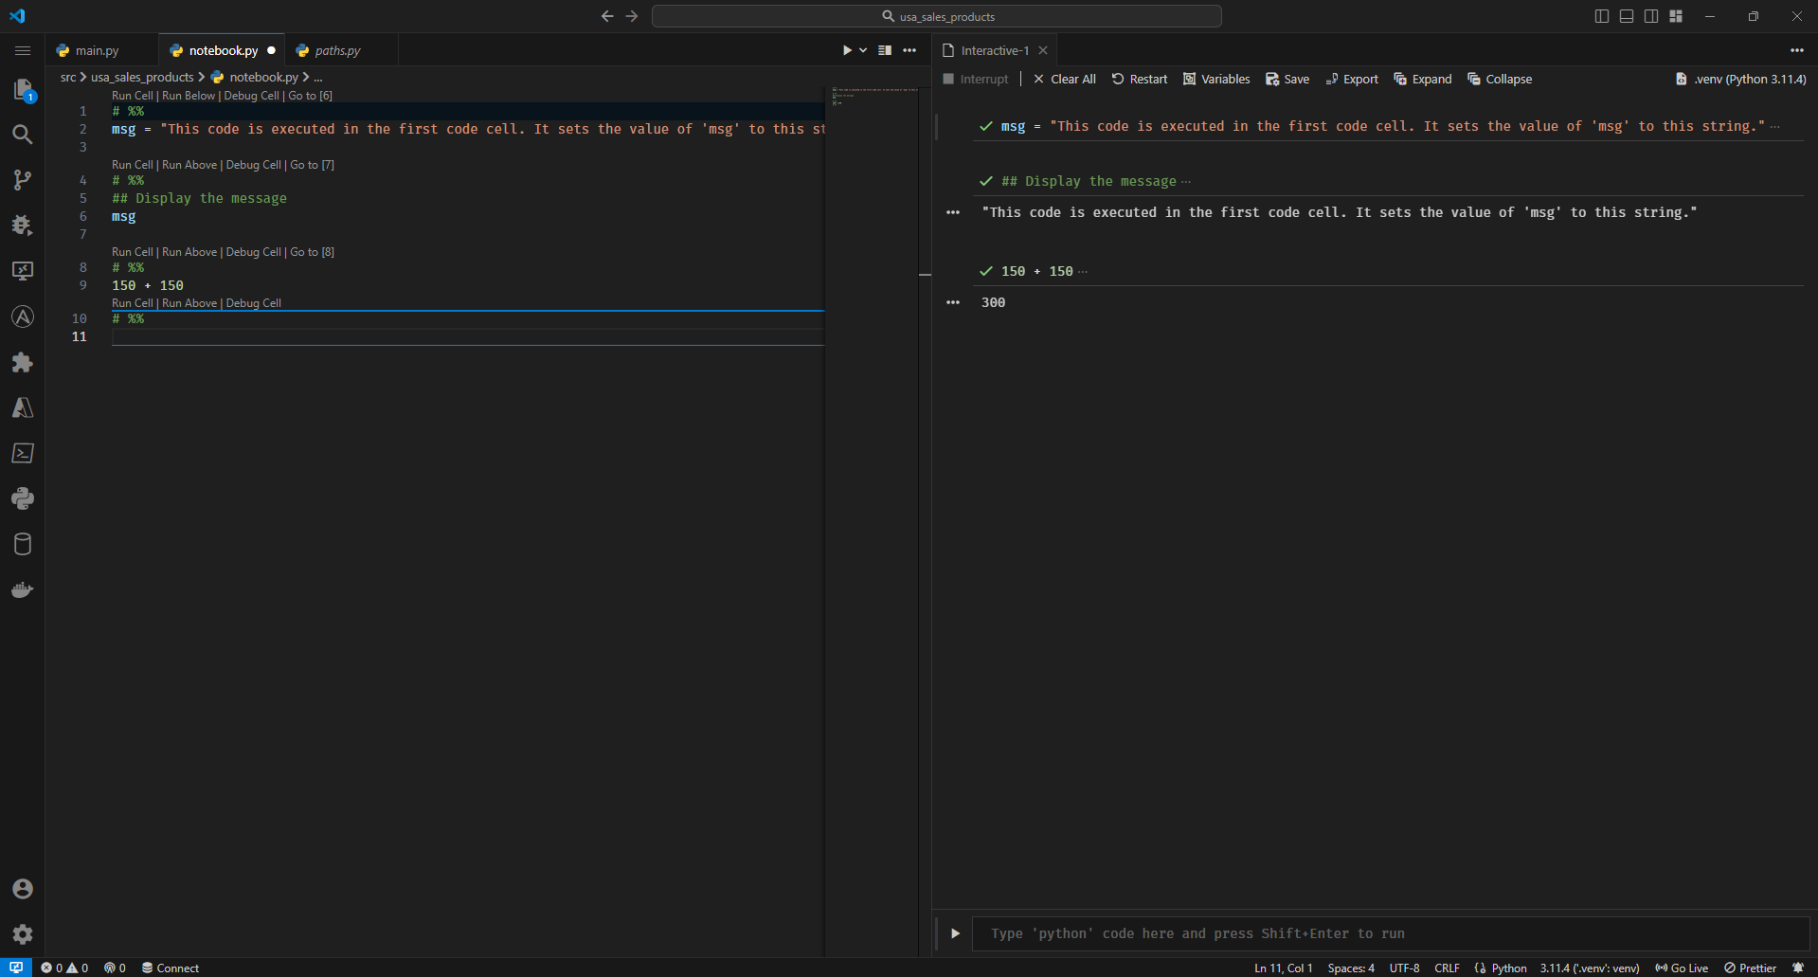Save the interactive session
The width and height of the screenshot is (1818, 977).
(x=1287, y=79)
